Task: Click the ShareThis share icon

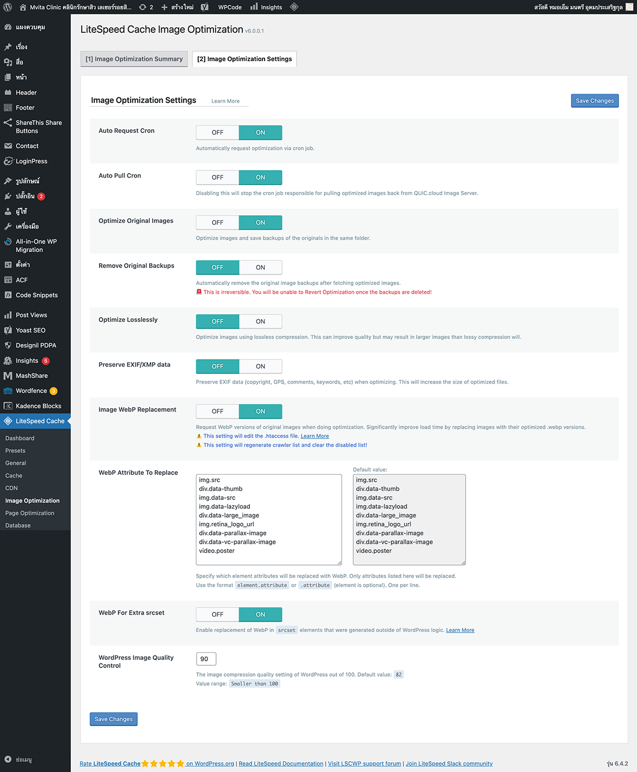Action: point(8,123)
